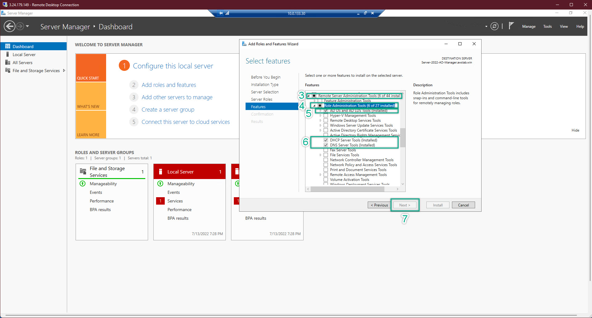Viewport: 592px width, 318px height.
Task: Click the features list vertical scrollbar thumb
Action: point(403,137)
